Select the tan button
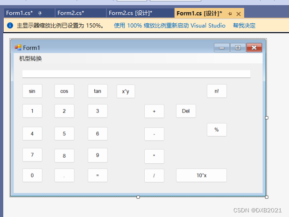 point(98,91)
